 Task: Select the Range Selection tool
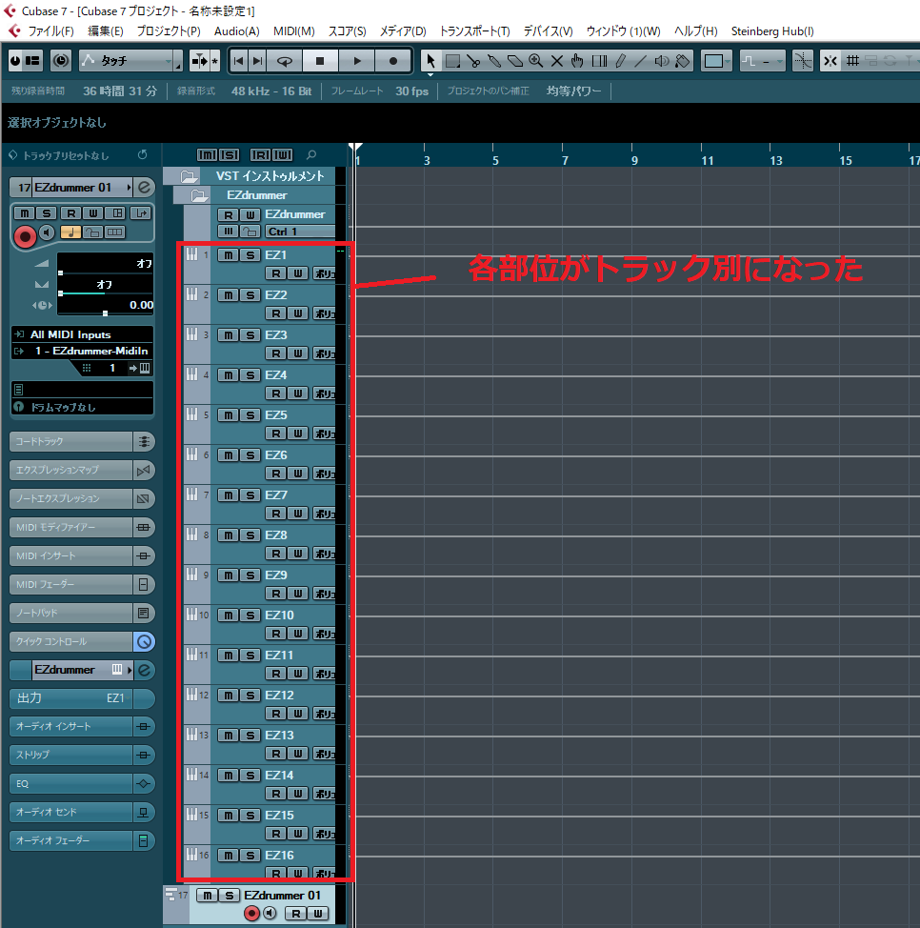pyautogui.click(x=452, y=61)
